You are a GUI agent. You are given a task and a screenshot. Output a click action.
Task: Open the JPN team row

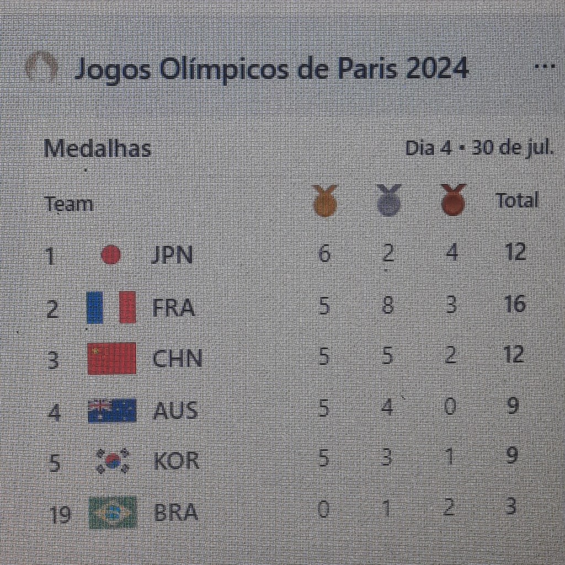(172, 255)
